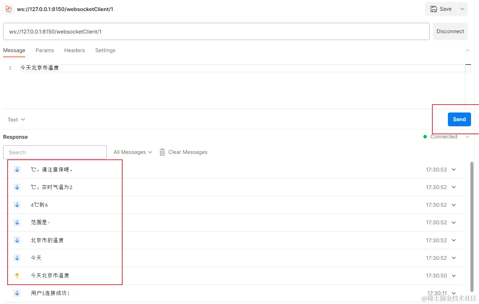Click the incoming arrow icon for ℃，实时气温为2

pos(17,187)
